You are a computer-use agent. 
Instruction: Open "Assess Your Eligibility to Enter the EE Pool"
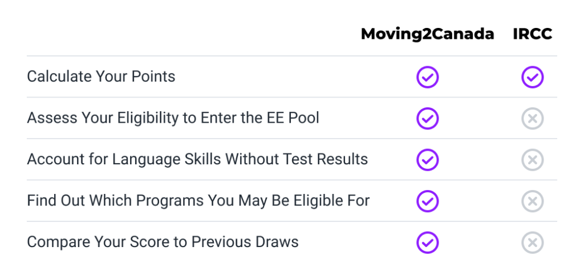point(173,118)
